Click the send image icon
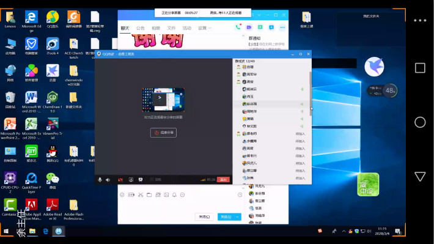This screenshot has width=434, height=244. pyautogui.click(x=166, y=195)
